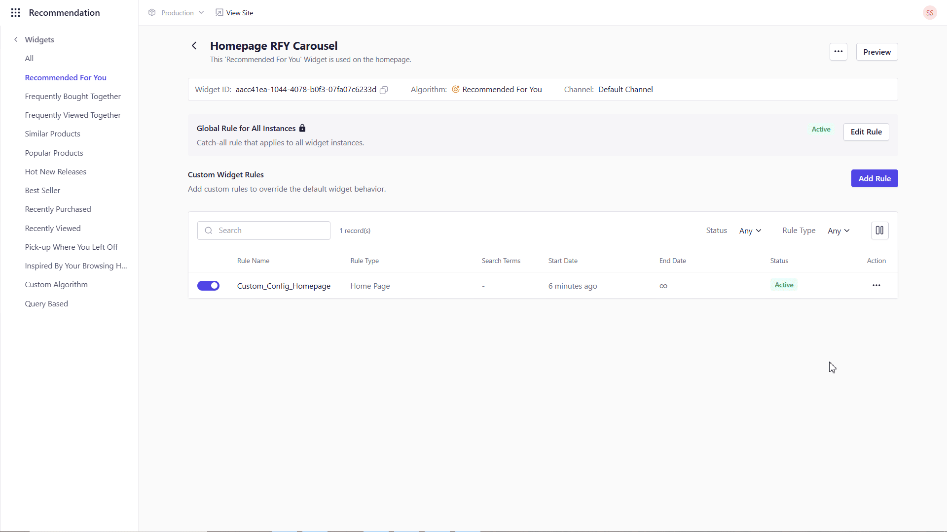Click the Add Rule button
The height and width of the screenshot is (532, 947).
[x=874, y=178]
